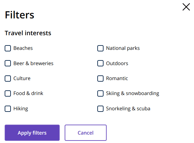194x143 pixels.
Task: Click the National parks label text
Action: [x=123, y=48]
